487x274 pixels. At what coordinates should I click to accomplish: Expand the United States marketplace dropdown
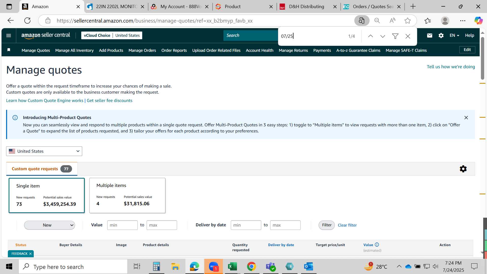(44, 151)
